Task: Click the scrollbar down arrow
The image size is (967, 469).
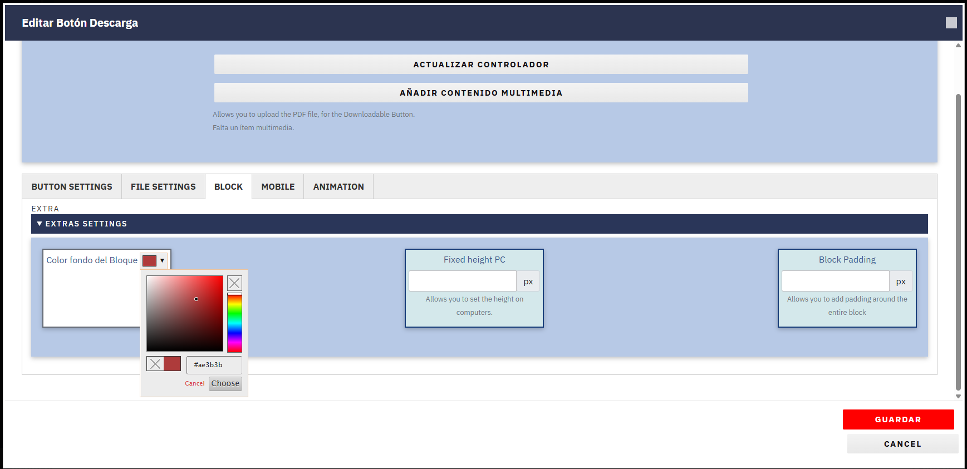Action: pyautogui.click(x=958, y=397)
